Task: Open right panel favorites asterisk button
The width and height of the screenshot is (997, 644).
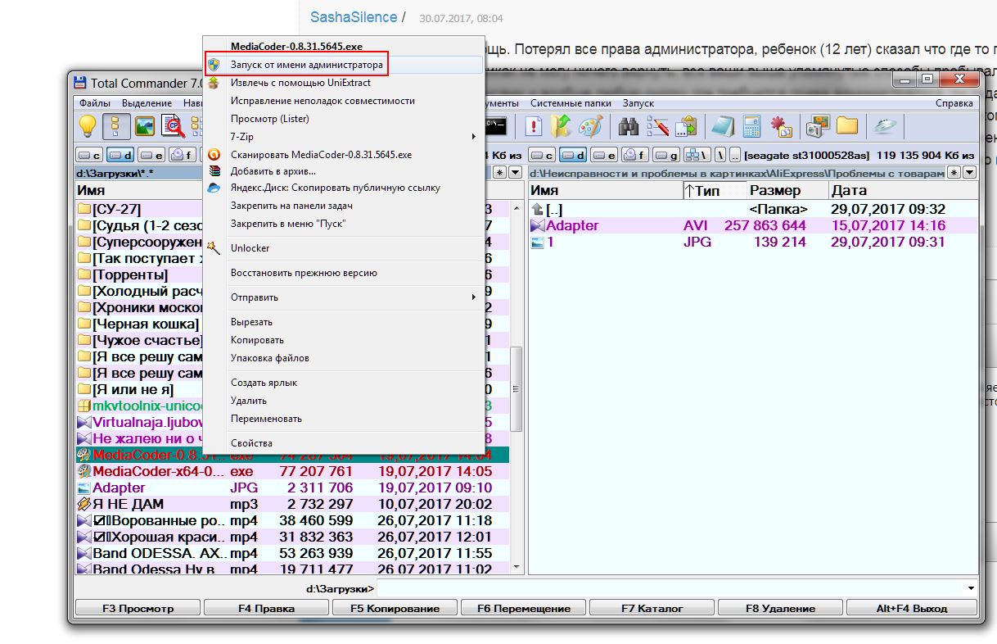Action: coord(954,172)
